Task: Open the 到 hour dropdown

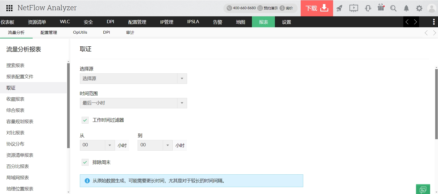Action: (x=155, y=145)
